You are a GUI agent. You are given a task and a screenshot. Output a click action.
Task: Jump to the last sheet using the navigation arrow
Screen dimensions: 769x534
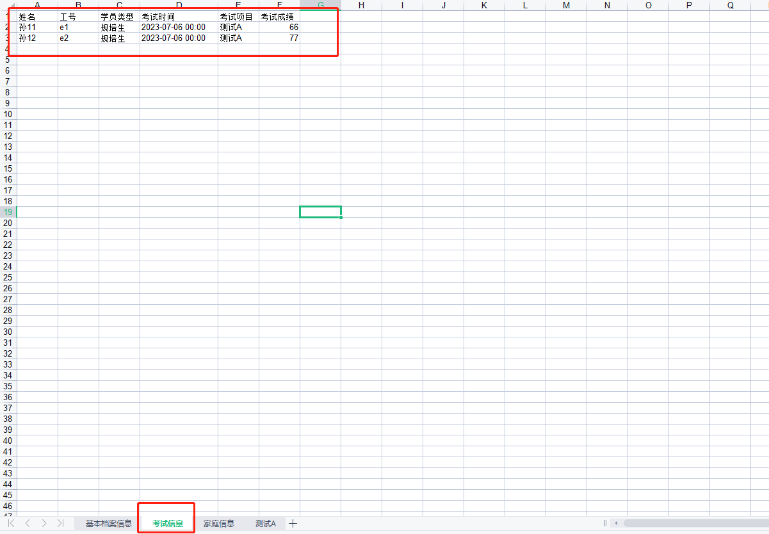tap(60, 523)
